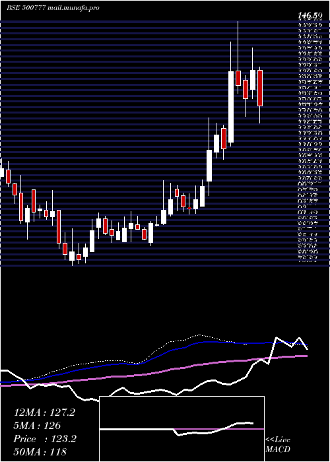Click the 'Price : 123.2' readout
Screen dimensions: 330x462
(45, 439)
